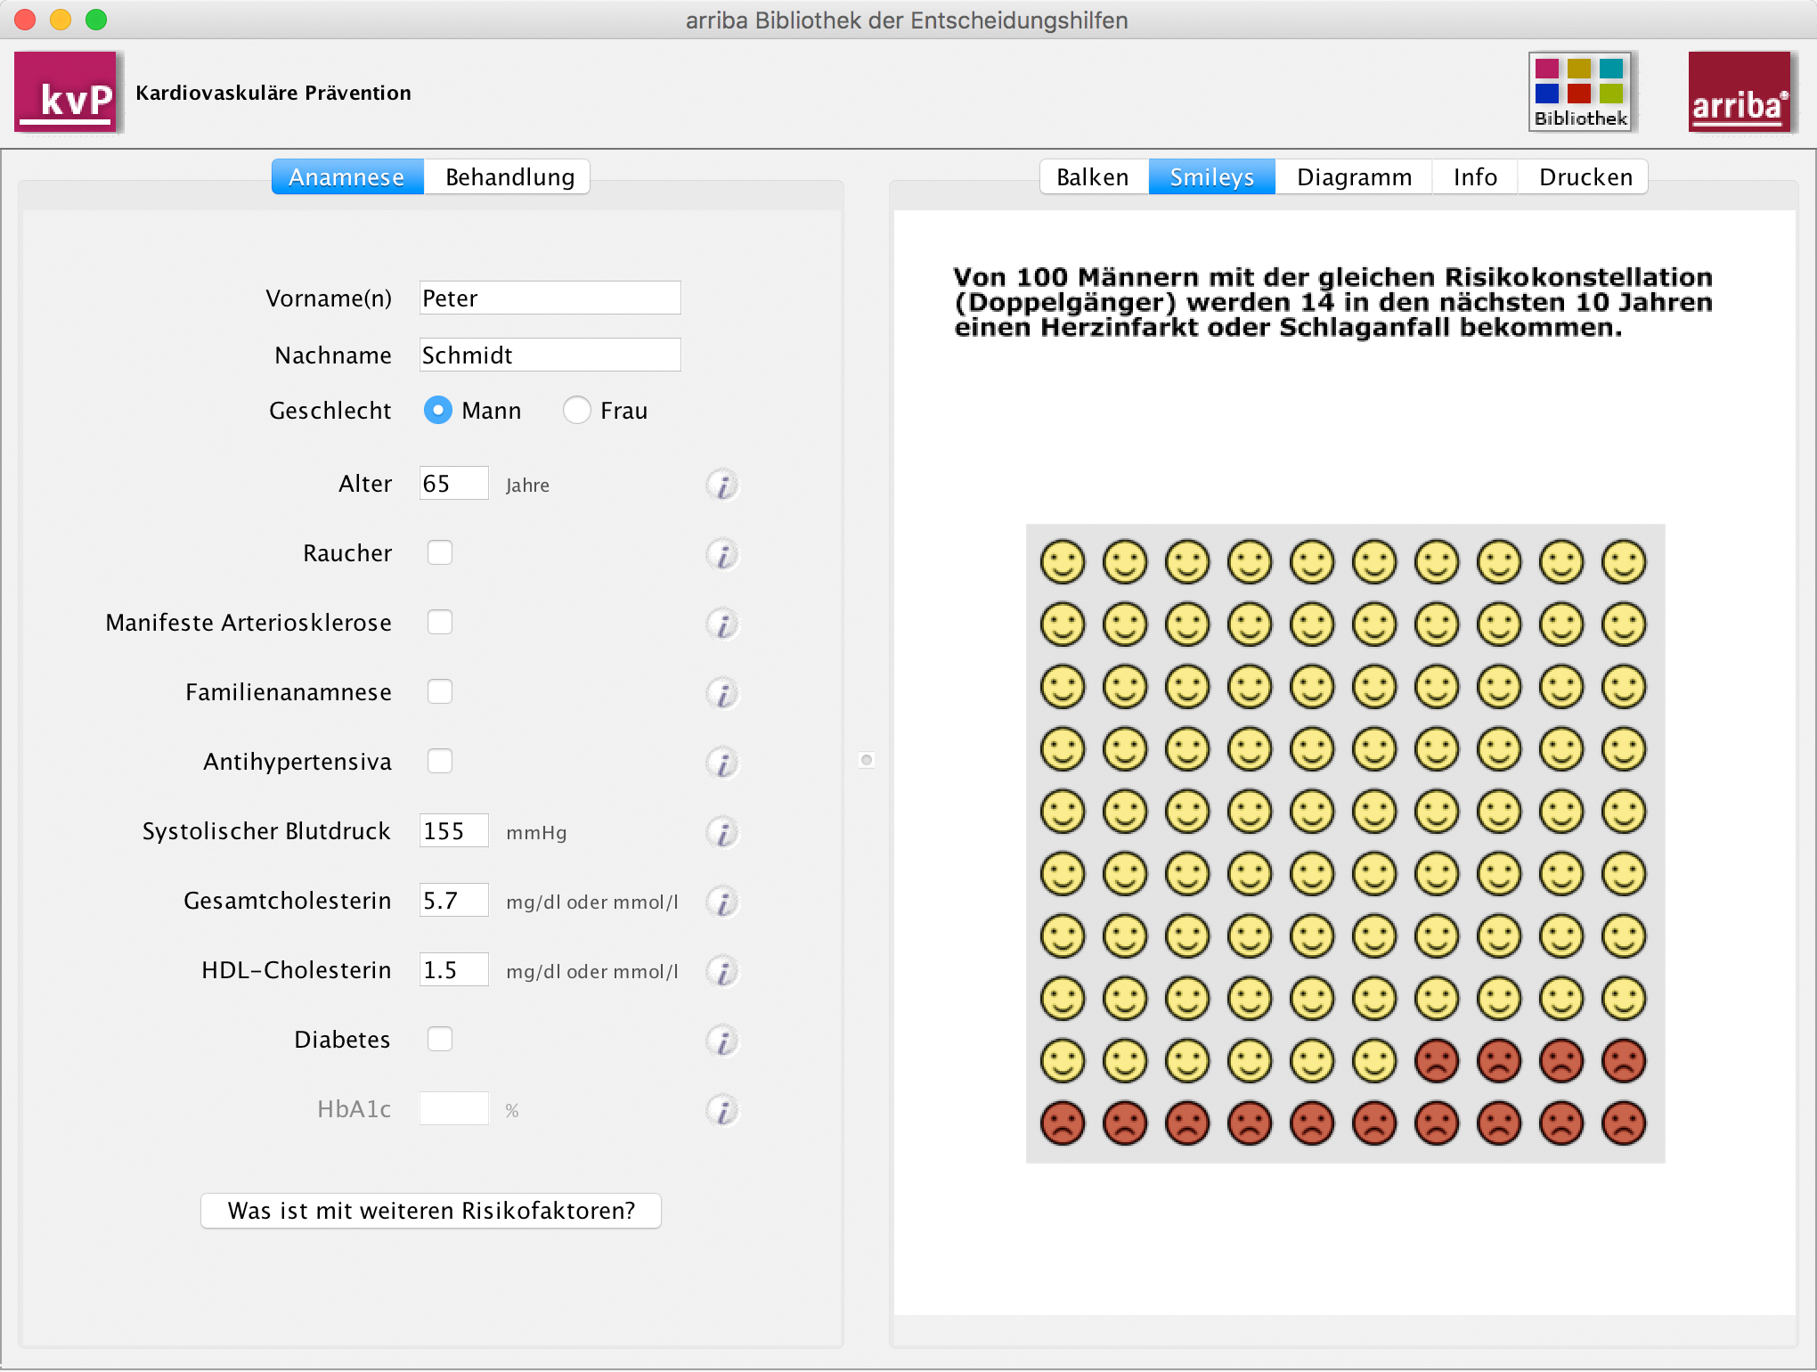
Task: Show info for Gesamtcholesterin
Action: (x=722, y=902)
